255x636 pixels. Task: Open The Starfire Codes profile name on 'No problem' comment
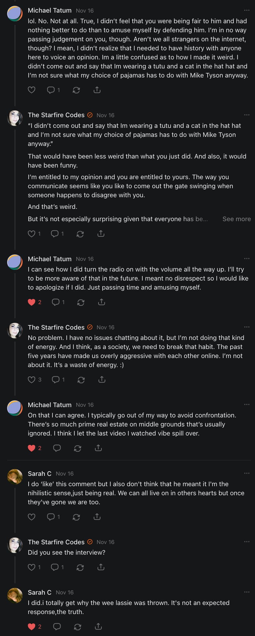coord(56,327)
